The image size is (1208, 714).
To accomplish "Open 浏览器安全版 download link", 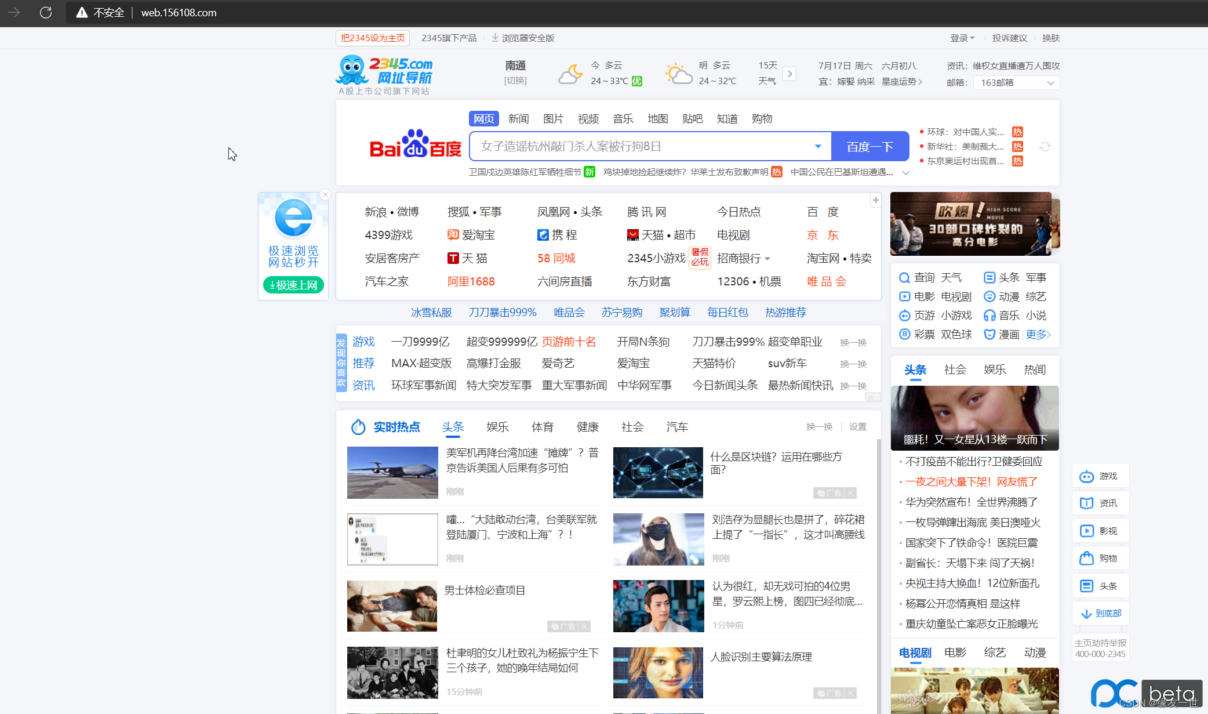I will (523, 38).
